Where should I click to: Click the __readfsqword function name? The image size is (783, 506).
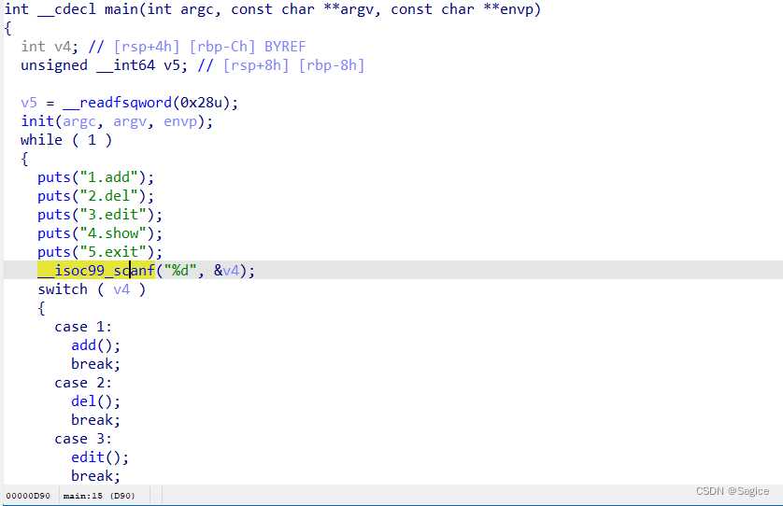[x=118, y=103]
